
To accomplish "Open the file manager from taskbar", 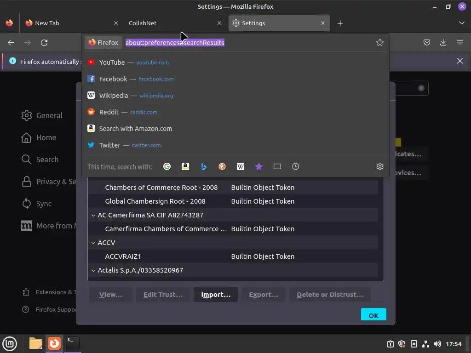I will click(x=36, y=343).
